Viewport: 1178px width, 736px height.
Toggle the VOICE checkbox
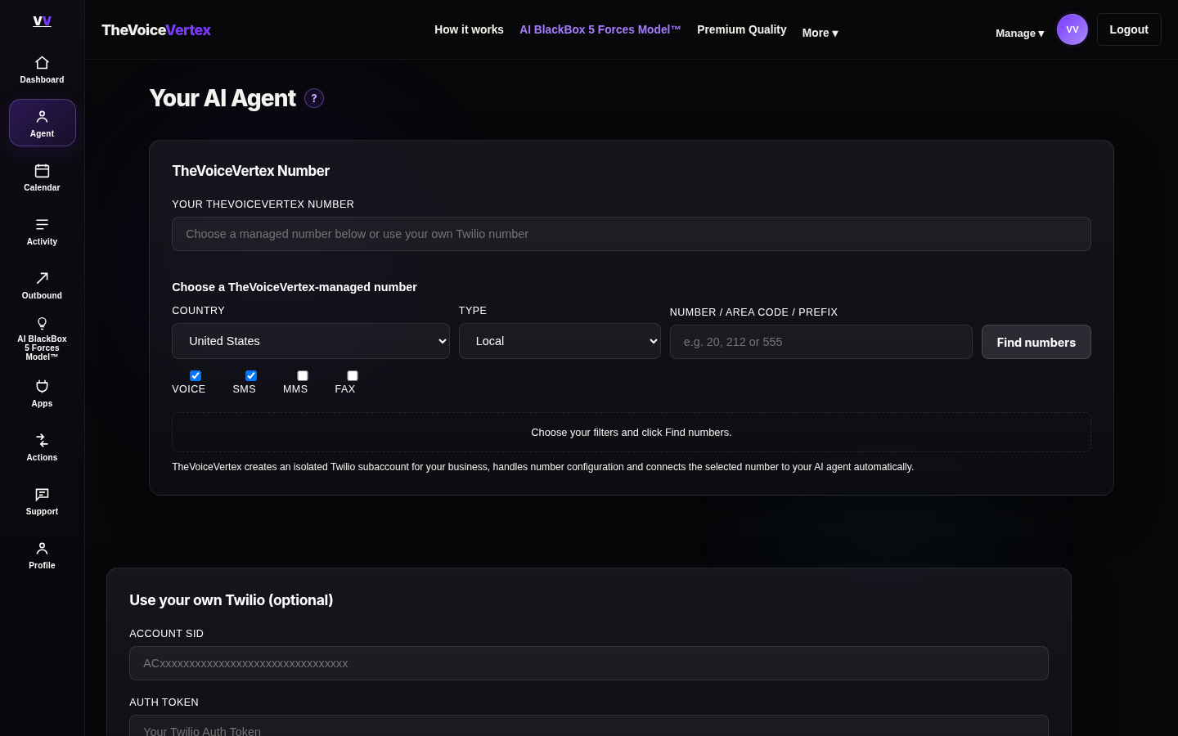click(x=196, y=376)
